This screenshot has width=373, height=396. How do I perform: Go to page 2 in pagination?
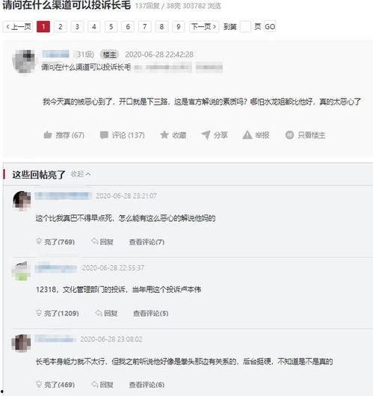point(60,26)
